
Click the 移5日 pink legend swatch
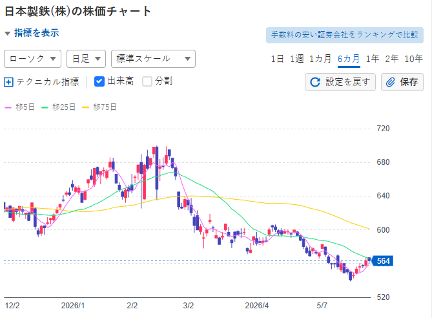pos(8,107)
